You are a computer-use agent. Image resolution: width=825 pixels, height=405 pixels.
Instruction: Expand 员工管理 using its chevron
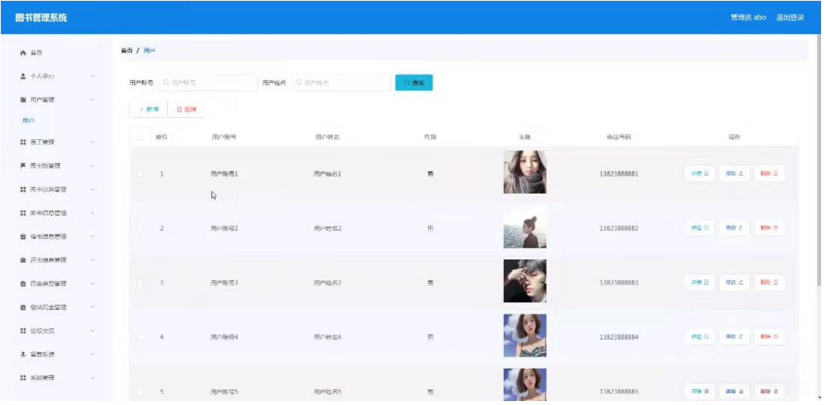[93, 142]
